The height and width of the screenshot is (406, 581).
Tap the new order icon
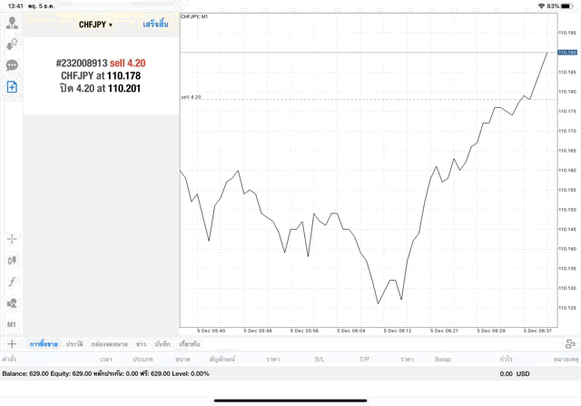point(12,86)
